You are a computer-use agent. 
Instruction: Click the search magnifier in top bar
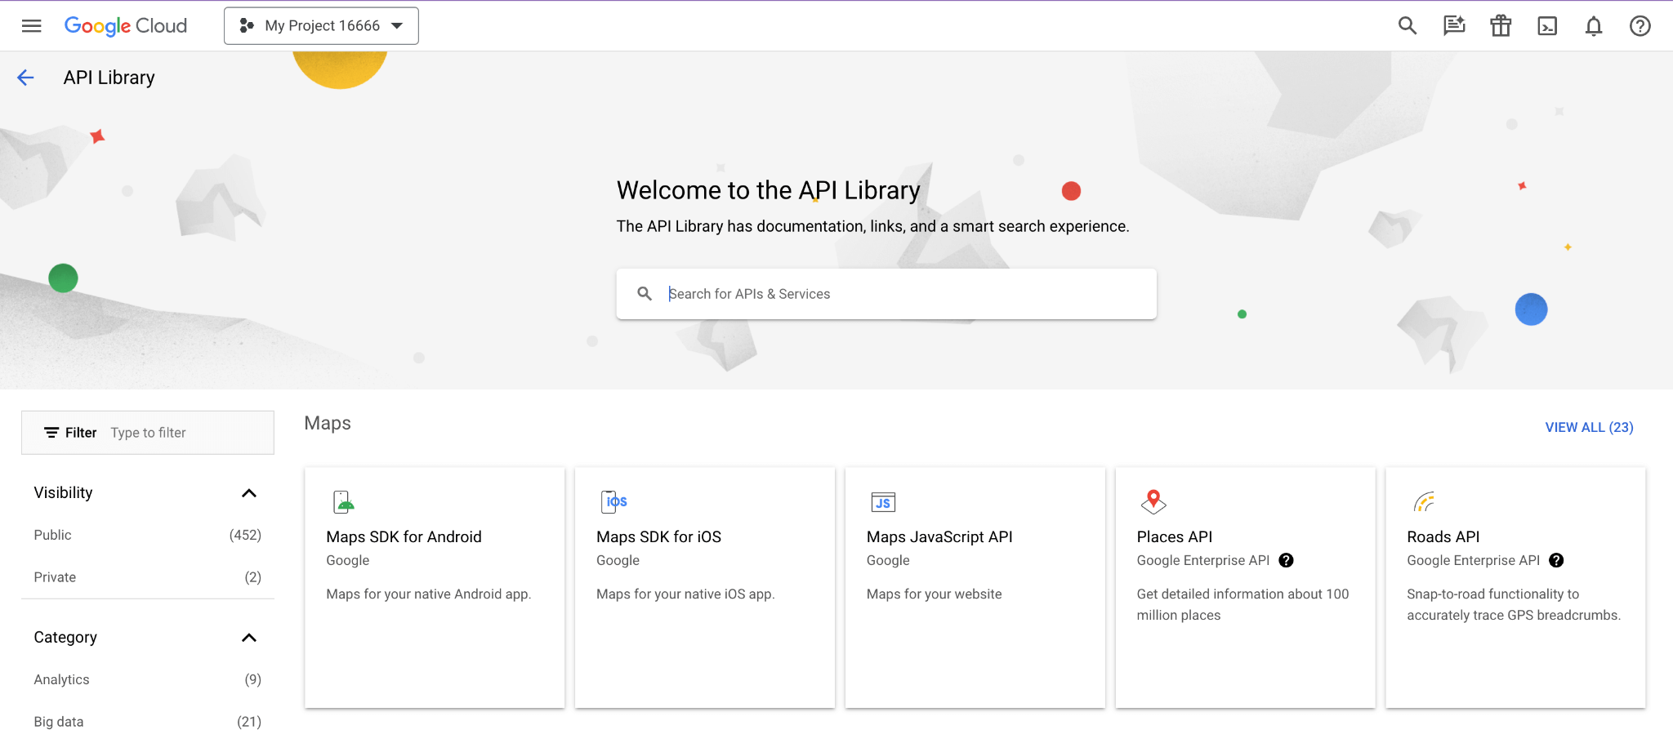1407,26
